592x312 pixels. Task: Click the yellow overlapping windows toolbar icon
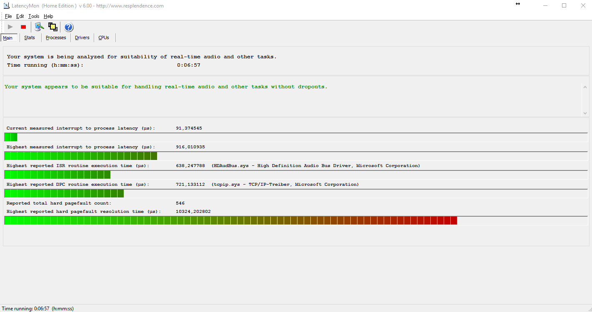pos(52,27)
